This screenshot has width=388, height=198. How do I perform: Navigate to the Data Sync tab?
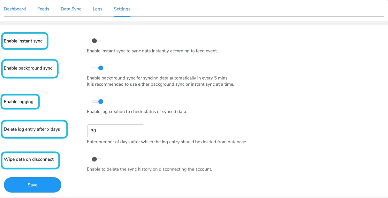click(x=71, y=9)
